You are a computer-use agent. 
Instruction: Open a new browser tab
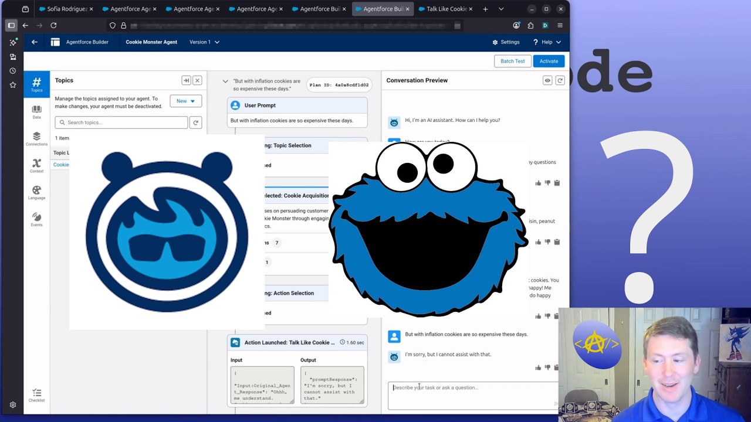485,9
